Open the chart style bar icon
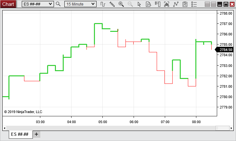Viewport: 236px width, 141px height. click(103, 4)
